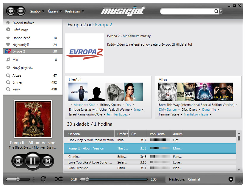Click the Pump It title under album cover
The width and height of the screenshot is (247, 188).
[33, 143]
